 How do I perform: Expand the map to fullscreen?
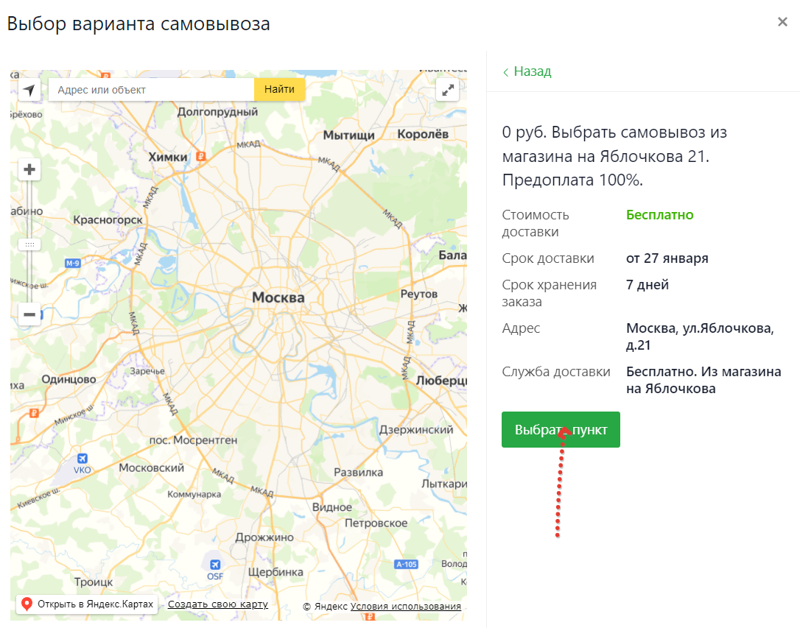[x=447, y=90]
